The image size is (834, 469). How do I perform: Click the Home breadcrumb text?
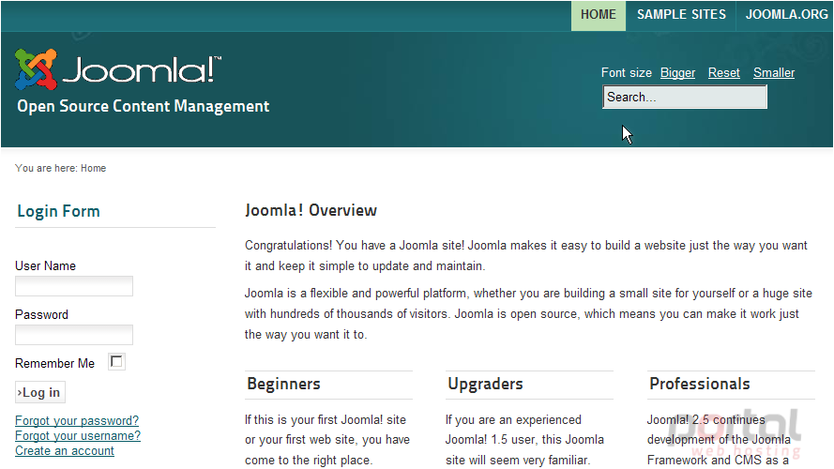click(94, 168)
